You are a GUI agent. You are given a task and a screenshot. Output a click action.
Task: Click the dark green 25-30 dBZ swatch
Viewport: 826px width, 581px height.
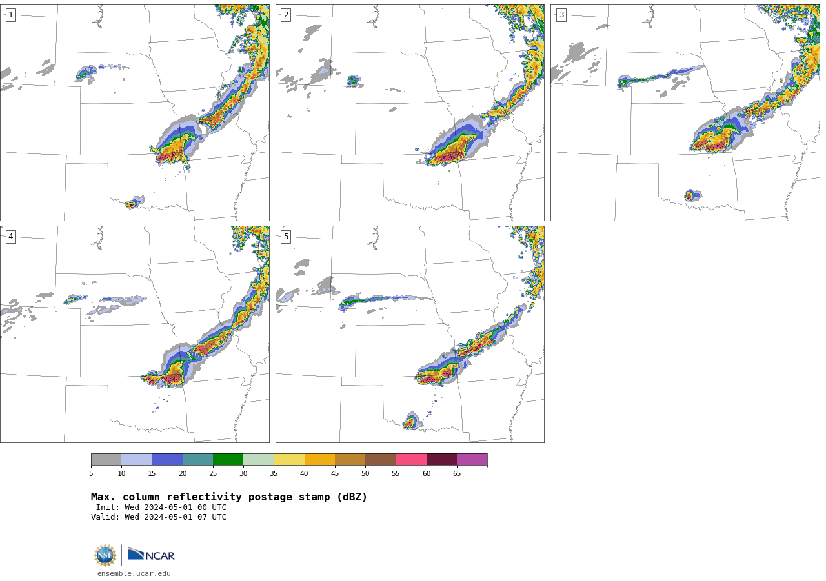coord(228,460)
